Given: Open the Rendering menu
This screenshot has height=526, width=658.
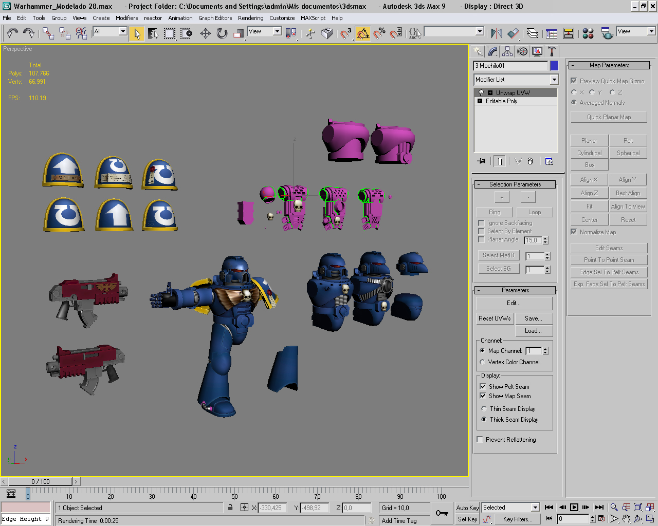Looking at the screenshot, I should (x=251, y=18).
